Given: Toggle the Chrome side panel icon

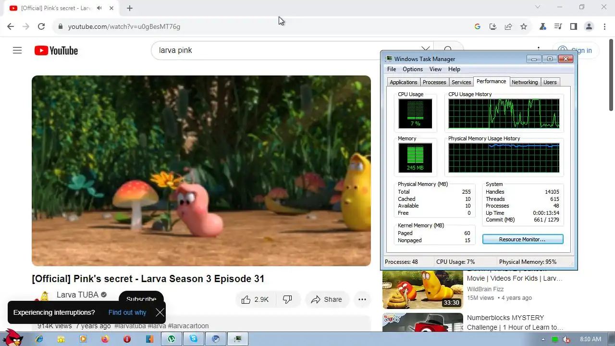Looking at the screenshot, I should click(574, 26).
